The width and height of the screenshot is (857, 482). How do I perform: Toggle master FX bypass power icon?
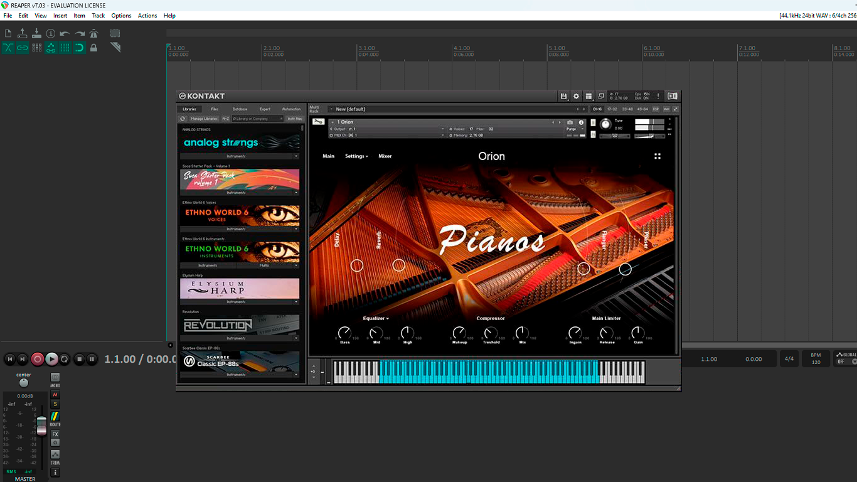pos(55,442)
